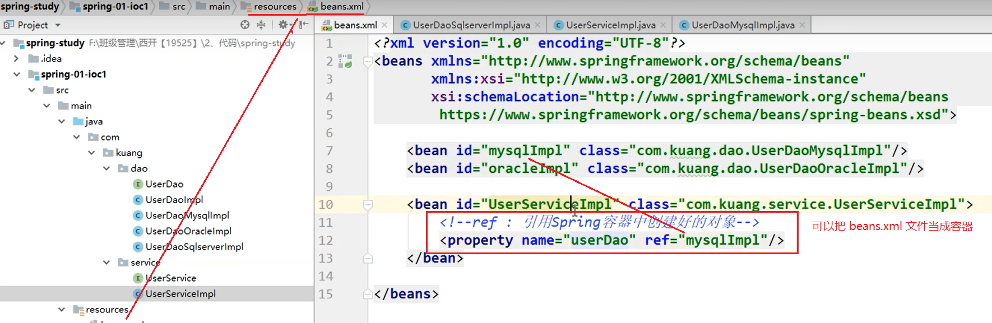Switch to UserDaoSqlserverImpl.java tab

tap(471, 25)
